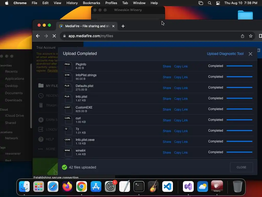This screenshot has width=262, height=197.
Task: Open Visual Studio Code from the dock
Action: pyautogui.click(x=167, y=186)
